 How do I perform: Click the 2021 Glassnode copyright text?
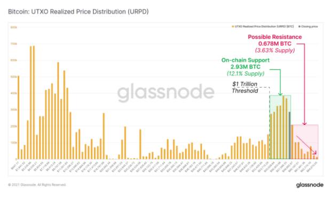point(37,185)
